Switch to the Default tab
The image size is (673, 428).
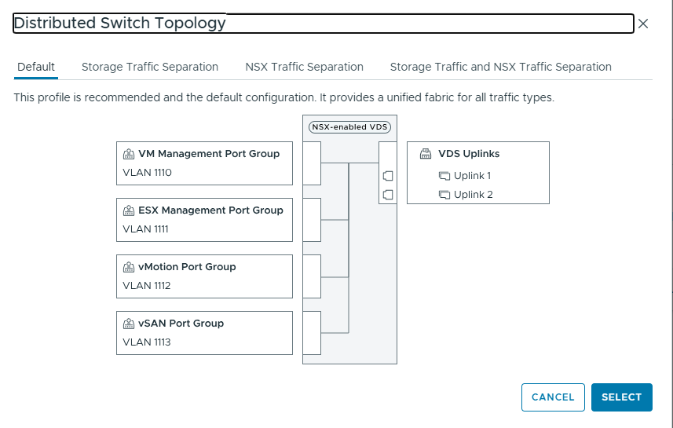click(36, 67)
